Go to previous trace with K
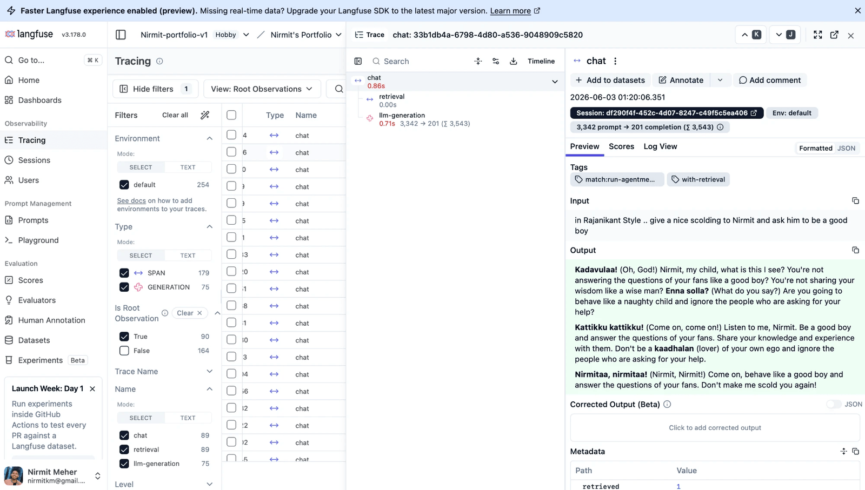865x490 pixels. pos(751,35)
